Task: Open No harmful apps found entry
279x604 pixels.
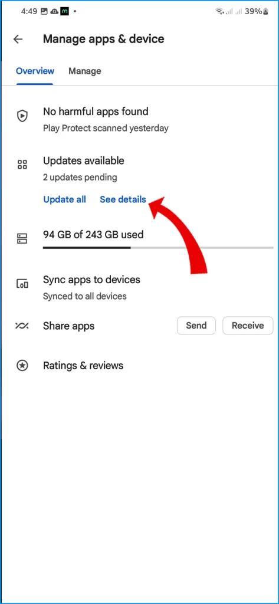Action: 139,119
